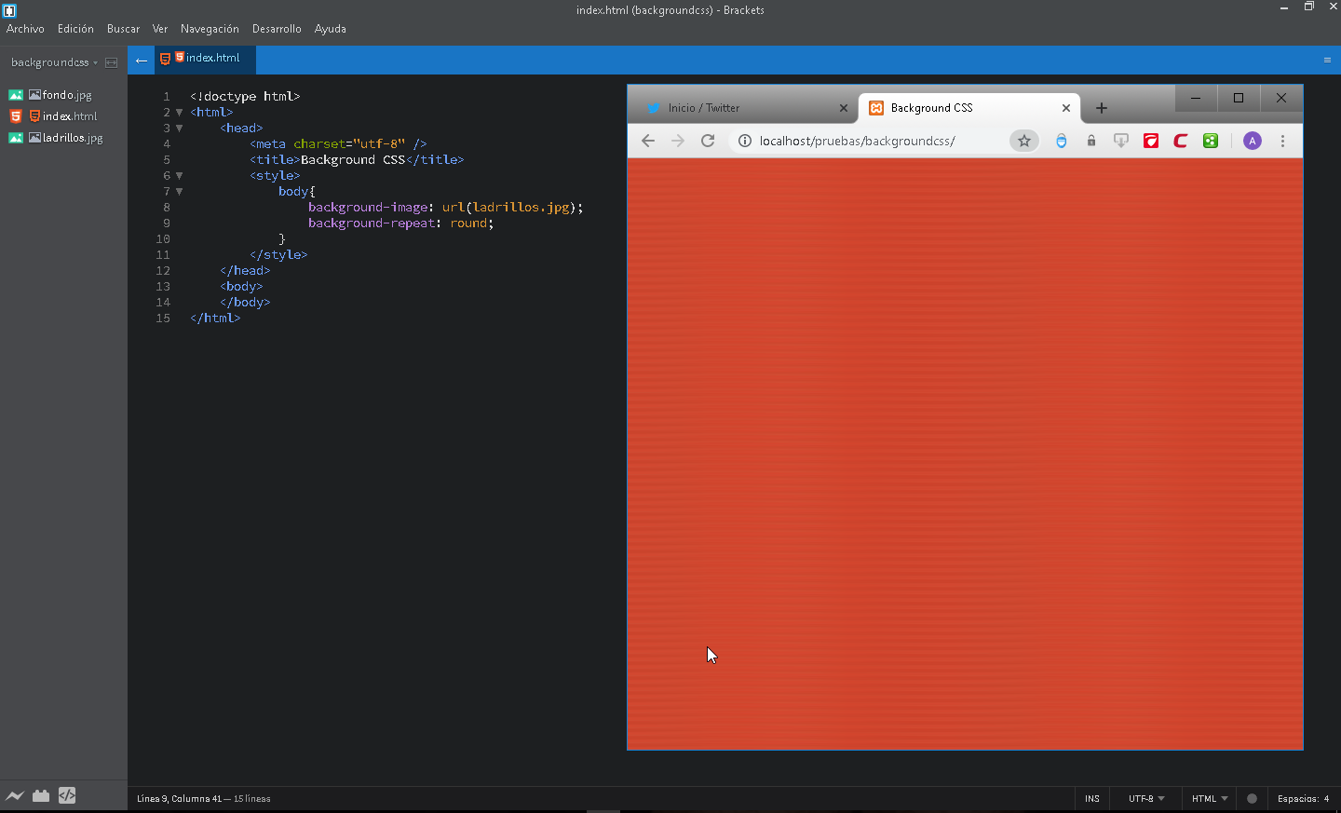The image size is (1341, 813).
Task: Open the HTML language mode dropdown
Action: tap(1208, 798)
